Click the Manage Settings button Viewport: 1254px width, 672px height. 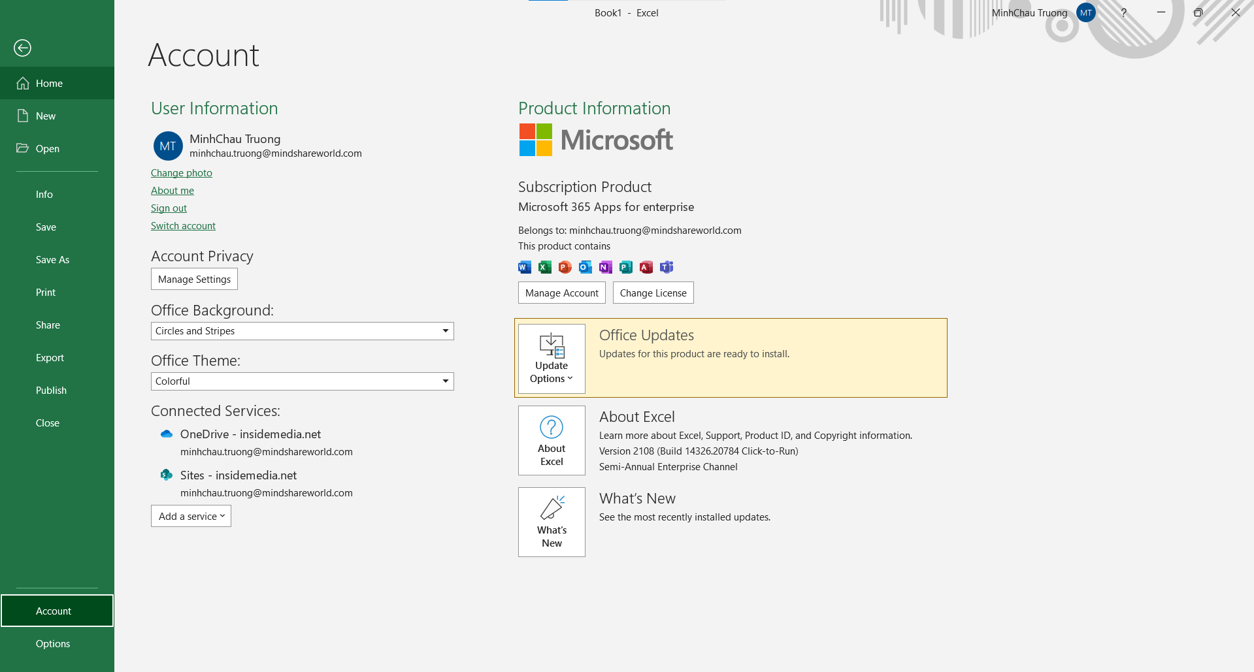(194, 279)
